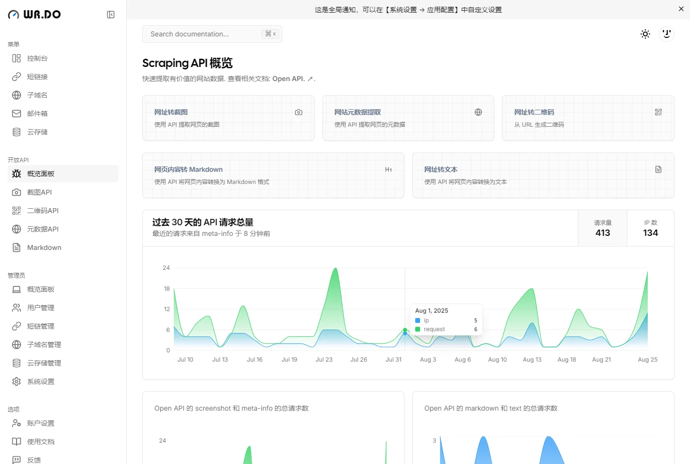This screenshot has width=690, height=464.
Task: Open 使用文档 in the sidebar
Action: [x=63, y=442]
